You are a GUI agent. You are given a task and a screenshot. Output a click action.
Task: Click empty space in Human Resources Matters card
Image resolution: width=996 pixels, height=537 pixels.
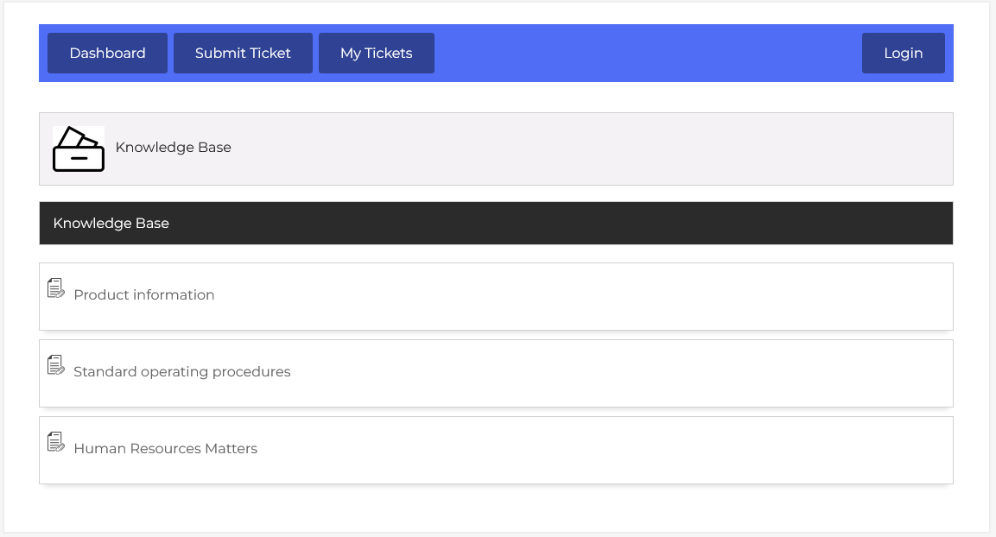click(605, 450)
